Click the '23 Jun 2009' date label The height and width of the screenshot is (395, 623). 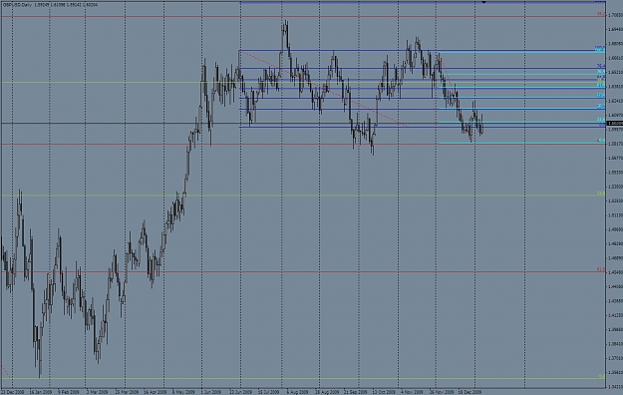pyautogui.click(x=240, y=392)
